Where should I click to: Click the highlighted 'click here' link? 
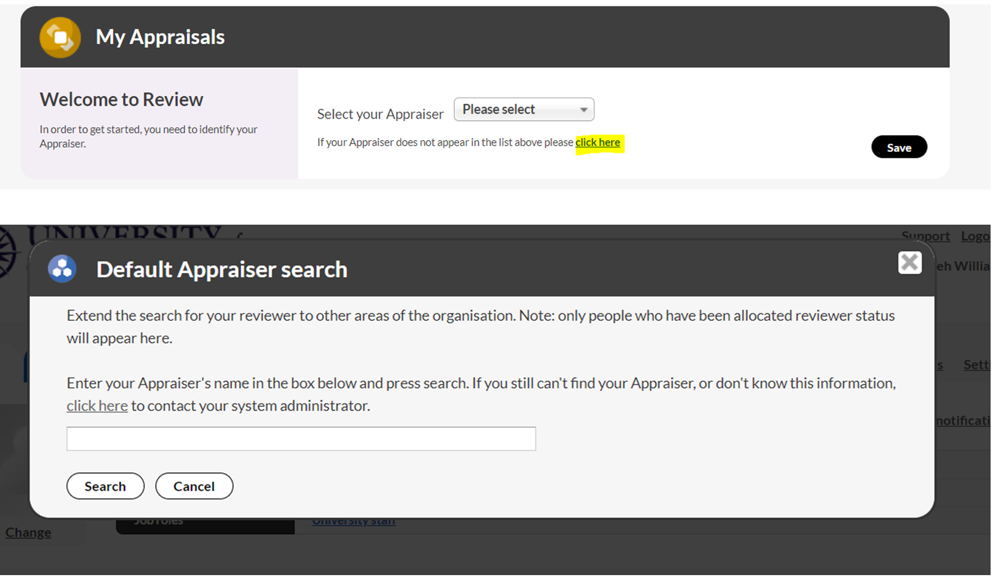[598, 142]
